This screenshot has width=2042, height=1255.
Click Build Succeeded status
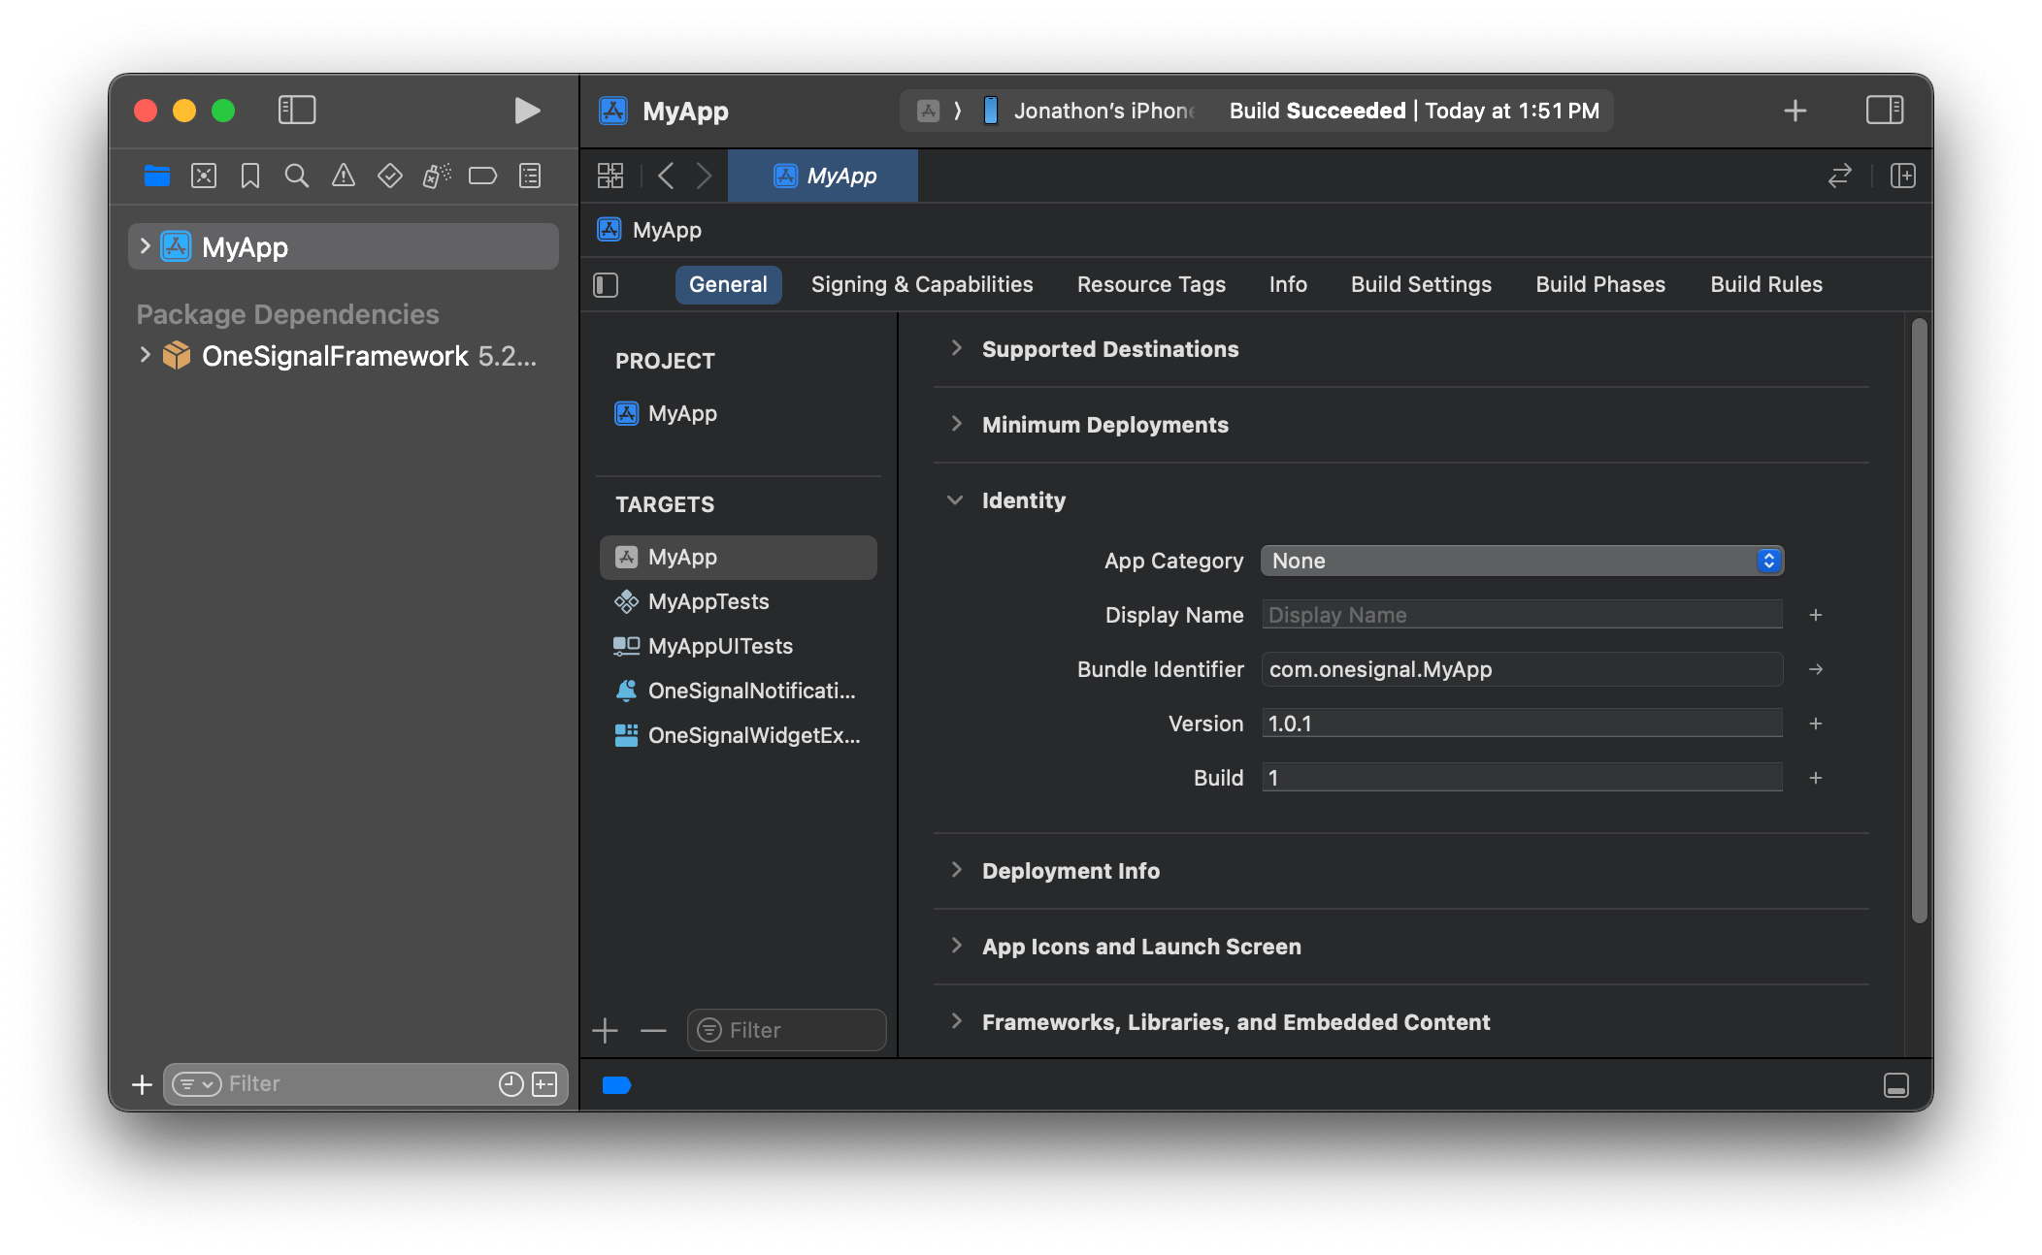click(x=1414, y=111)
